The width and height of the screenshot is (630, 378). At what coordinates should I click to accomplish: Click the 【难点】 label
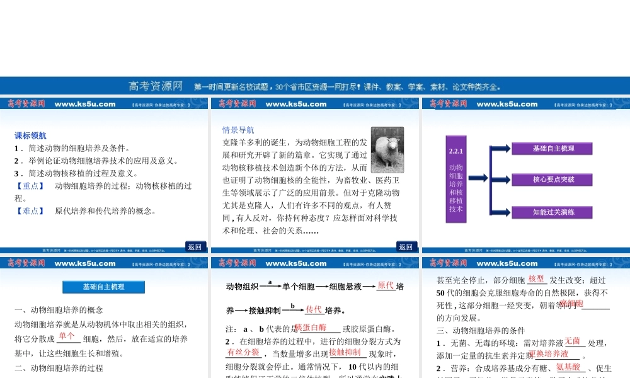tap(30, 211)
